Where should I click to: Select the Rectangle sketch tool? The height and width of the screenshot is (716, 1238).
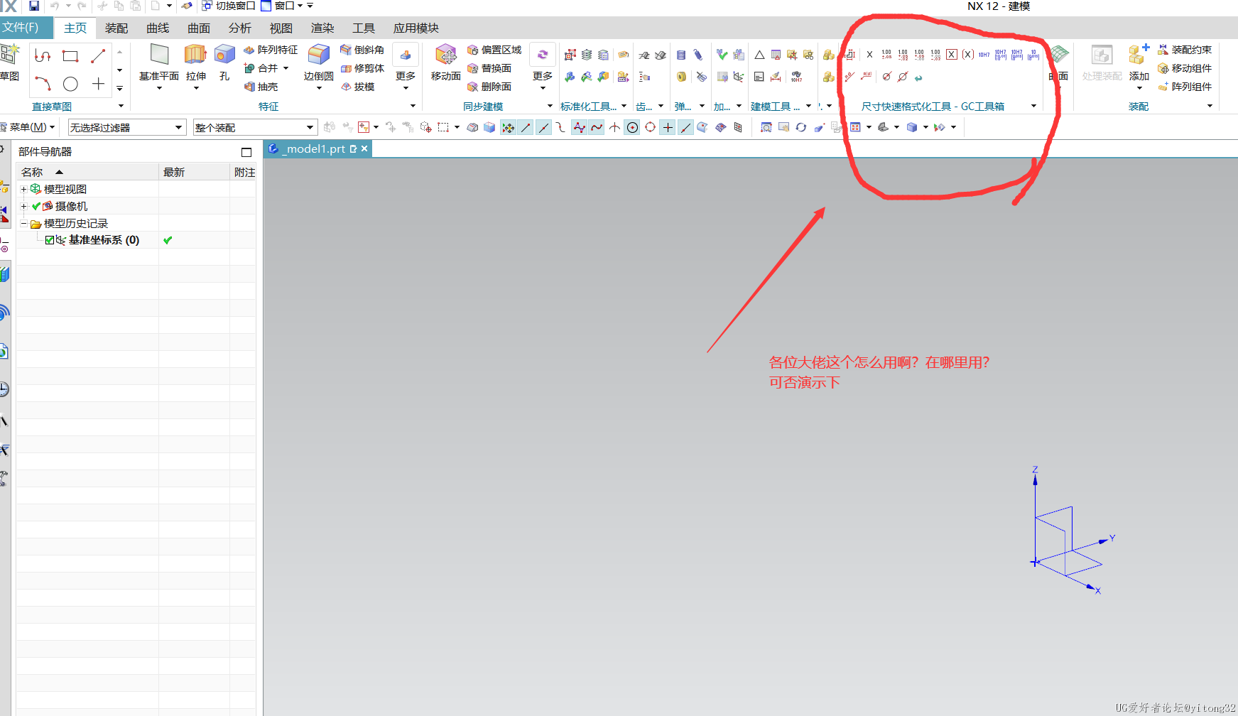point(70,56)
